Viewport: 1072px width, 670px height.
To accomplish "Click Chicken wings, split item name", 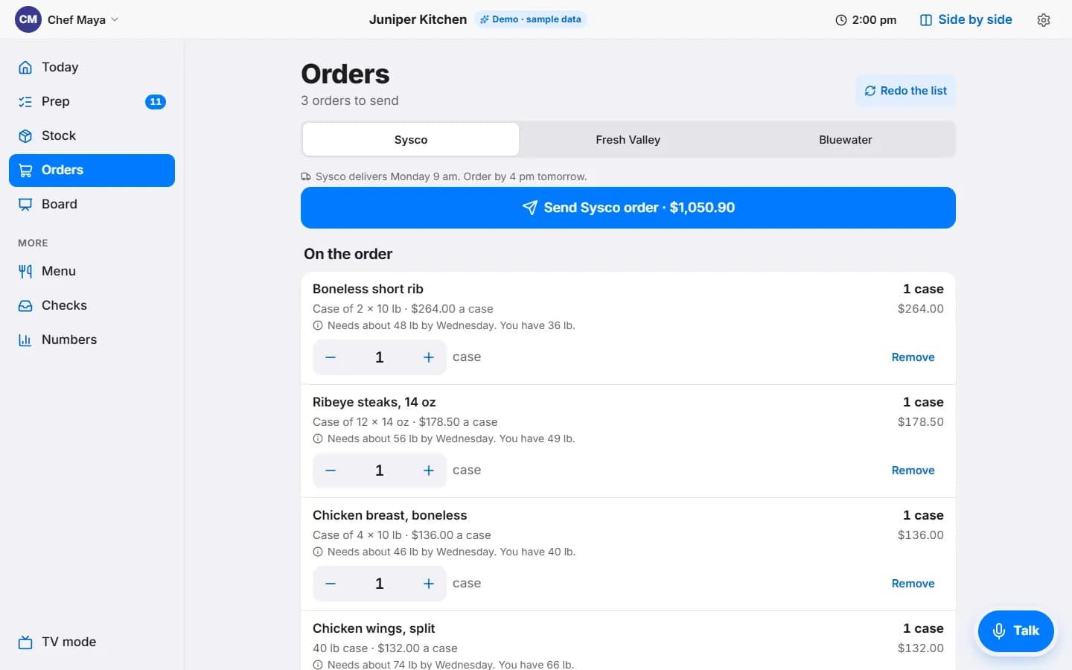I will coord(374,628).
